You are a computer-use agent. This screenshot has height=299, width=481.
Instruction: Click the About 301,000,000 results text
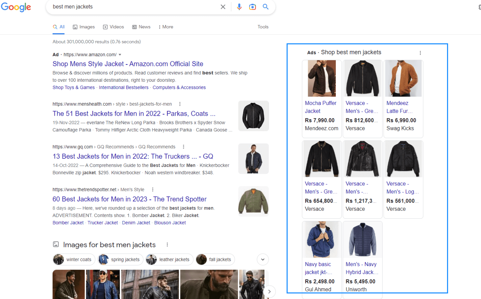pyautogui.click(x=97, y=42)
